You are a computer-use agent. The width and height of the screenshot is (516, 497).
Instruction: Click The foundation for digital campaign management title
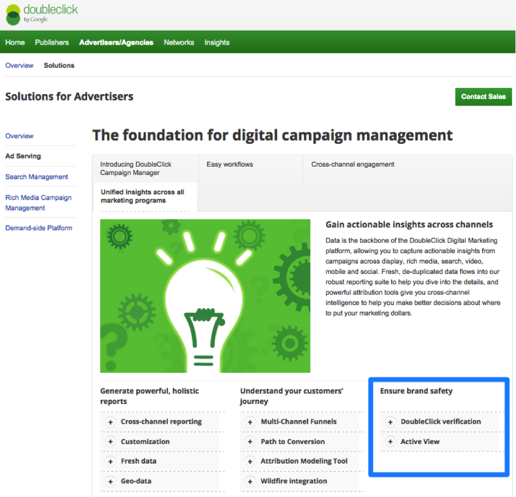point(272,135)
